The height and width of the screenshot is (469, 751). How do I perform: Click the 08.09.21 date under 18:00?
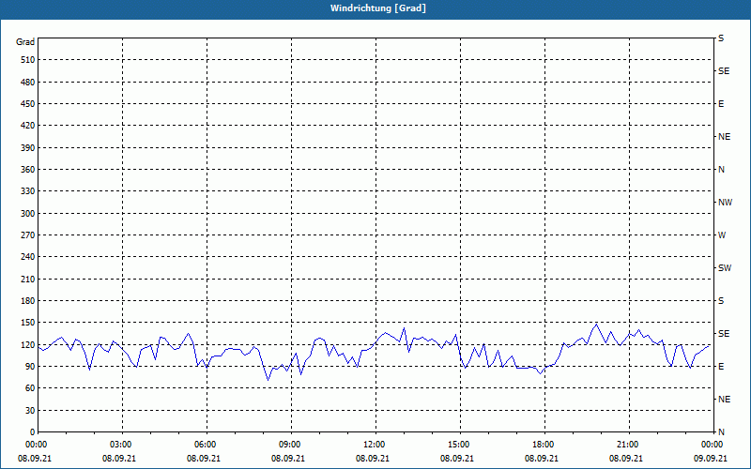[542, 458]
